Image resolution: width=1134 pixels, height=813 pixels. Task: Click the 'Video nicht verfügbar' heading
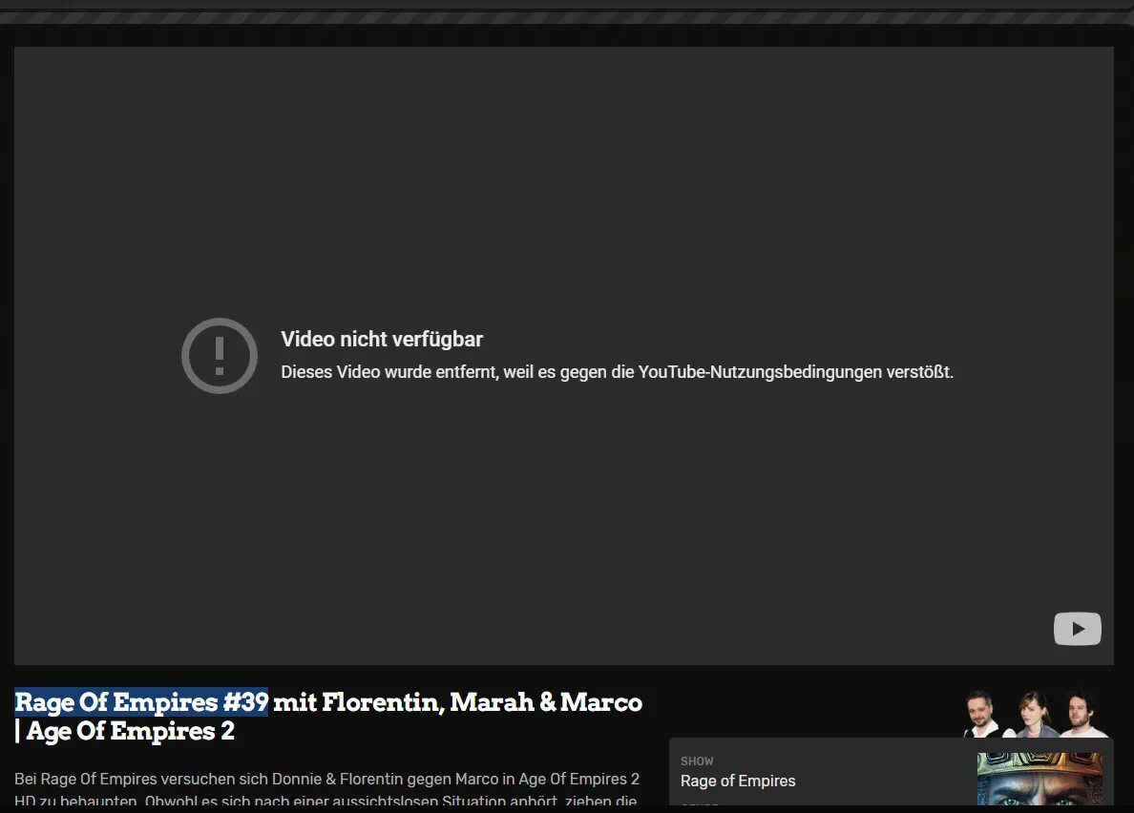pyautogui.click(x=382, y=339)
